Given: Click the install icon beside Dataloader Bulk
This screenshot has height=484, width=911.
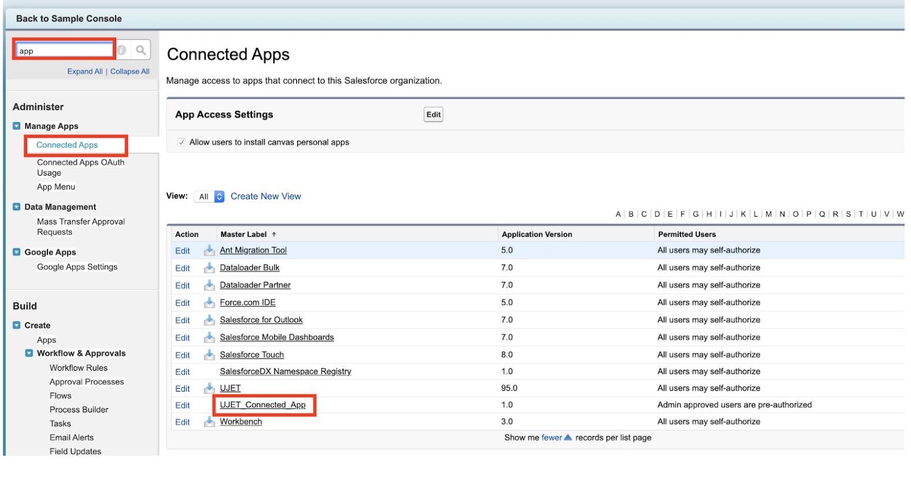Looking at the screenshot, I should click(209, 268).
